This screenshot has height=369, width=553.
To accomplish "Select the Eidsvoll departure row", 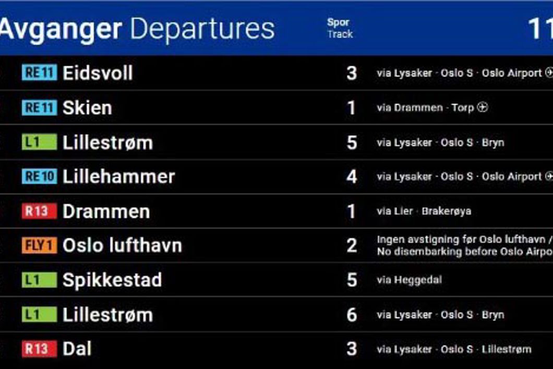I will tap(98, 73).
